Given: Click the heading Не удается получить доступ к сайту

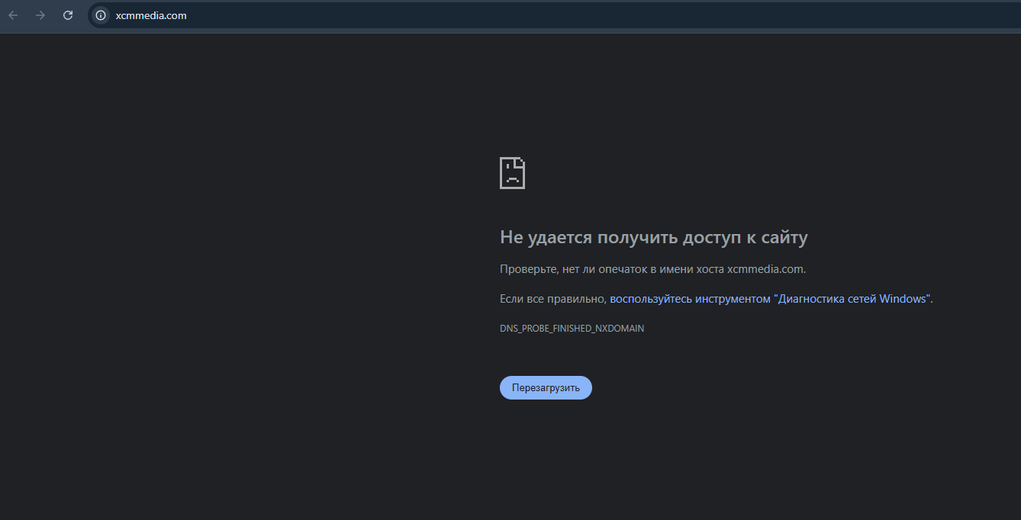Looking at the screenshot, I should 653,238.
